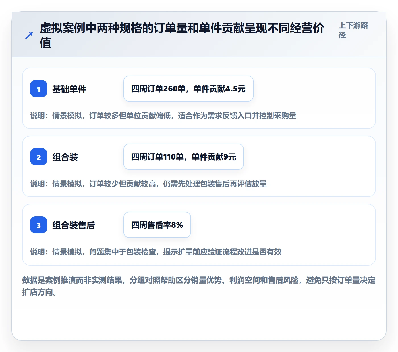Click the number 1 badge for 基础单件
The height and width of the screenshot is (352, 398).
pyautogui.click(x=39, y=89)
